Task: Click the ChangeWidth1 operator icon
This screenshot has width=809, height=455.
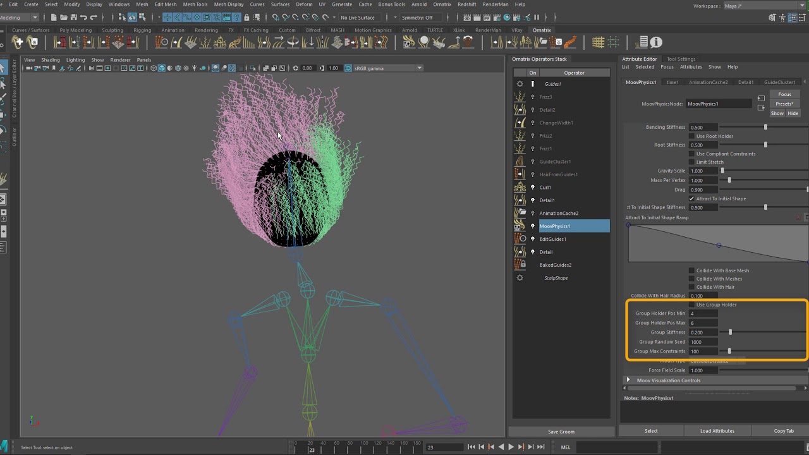Action: pos(520,123)
